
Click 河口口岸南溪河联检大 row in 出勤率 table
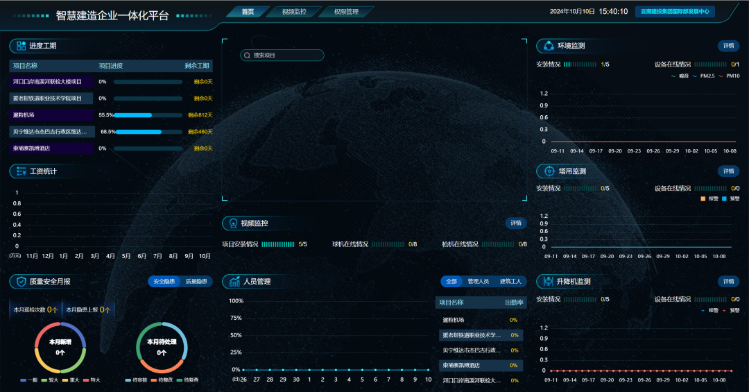point(480,381)
